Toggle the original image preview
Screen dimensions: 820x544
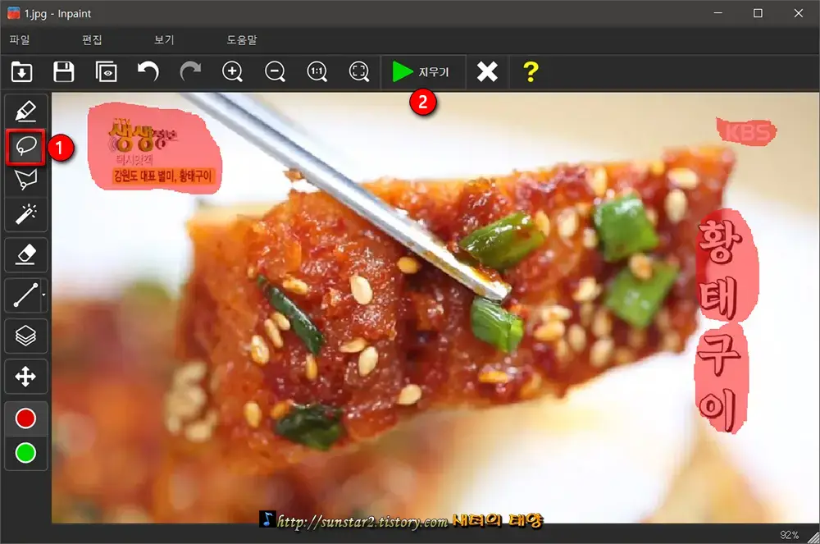tap(107, 71)
